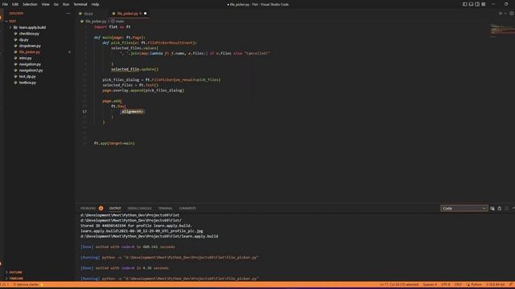Open the Code output channel dropdown
Screen dimensions: 515x289
463,209
